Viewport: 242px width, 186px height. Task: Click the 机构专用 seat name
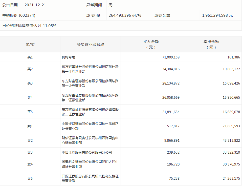click(x=68, y=57)
